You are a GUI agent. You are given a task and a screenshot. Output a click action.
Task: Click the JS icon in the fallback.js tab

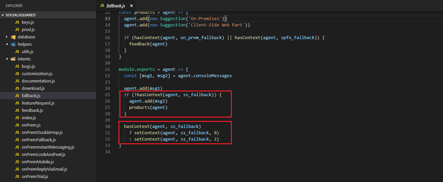(102, 6)
